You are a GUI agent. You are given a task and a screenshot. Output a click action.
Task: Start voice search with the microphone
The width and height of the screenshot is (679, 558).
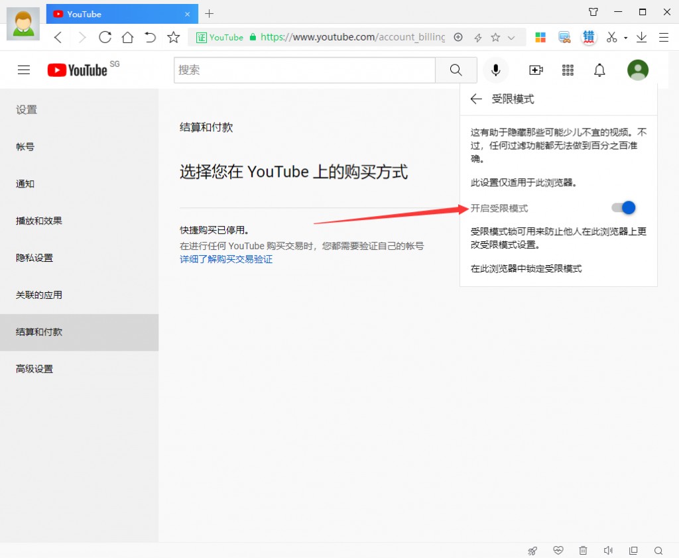(x=496, y=70)
